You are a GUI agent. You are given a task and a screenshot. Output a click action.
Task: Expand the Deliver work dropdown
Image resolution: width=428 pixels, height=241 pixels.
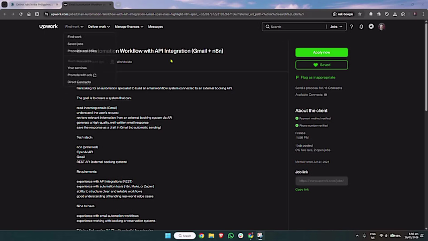point(99,26)
